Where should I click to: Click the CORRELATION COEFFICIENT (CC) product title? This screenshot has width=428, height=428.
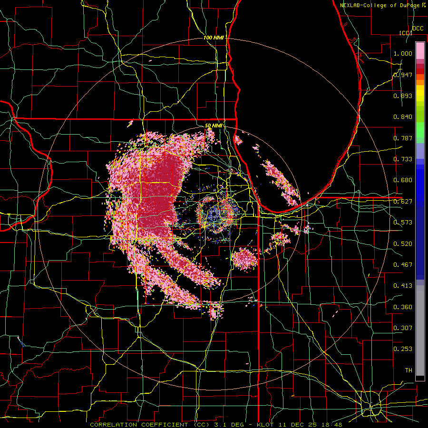150,425
